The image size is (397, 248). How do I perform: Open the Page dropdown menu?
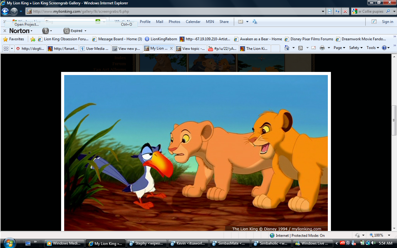(x=339, y=48)
